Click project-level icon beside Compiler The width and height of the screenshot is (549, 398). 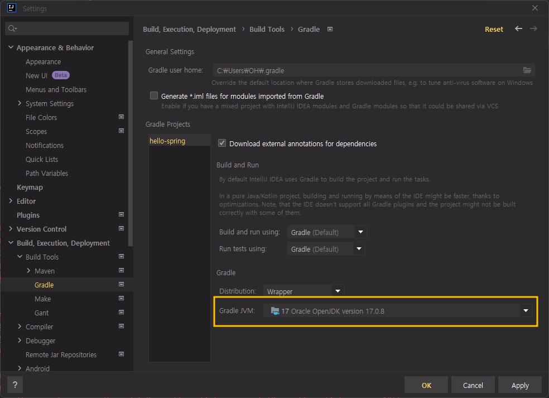point(121,327)
